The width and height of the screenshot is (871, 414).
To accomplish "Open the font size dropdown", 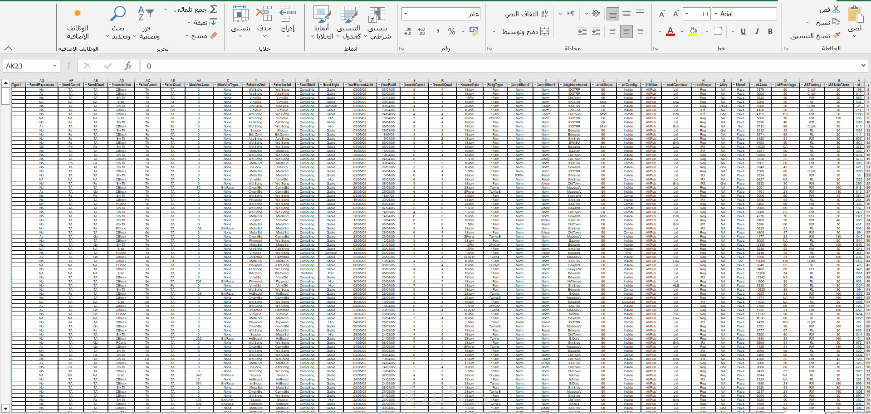I will coord(687,14).
